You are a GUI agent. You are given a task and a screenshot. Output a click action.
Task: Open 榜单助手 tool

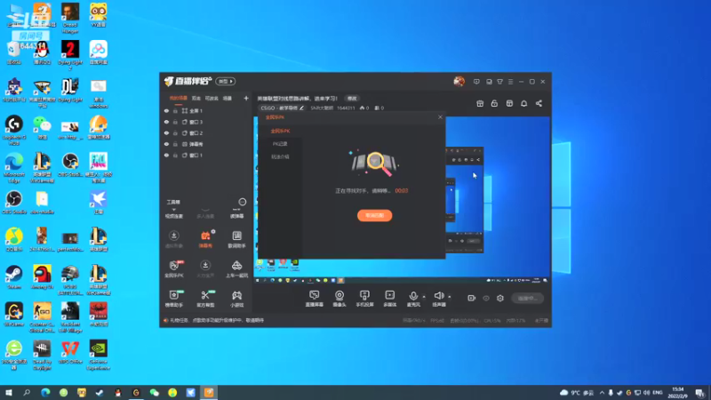tap(174, 299)
